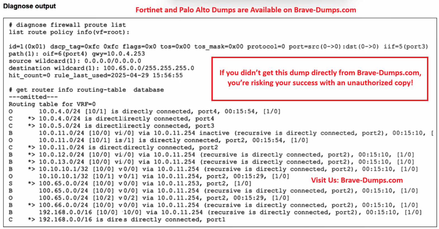Click the "list route policy info(vf=root)" line
Screen dimensions: 439x229
(69, 32)
